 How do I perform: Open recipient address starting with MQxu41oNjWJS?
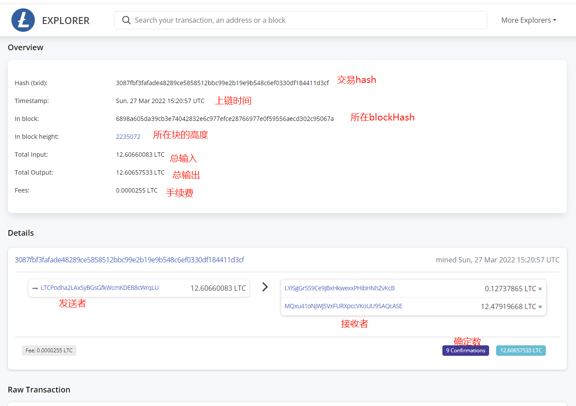pos(343,306)
